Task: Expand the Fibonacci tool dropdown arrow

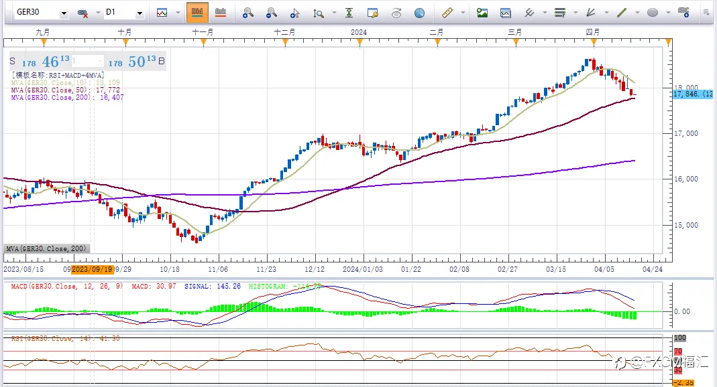Action: [575, 13]
